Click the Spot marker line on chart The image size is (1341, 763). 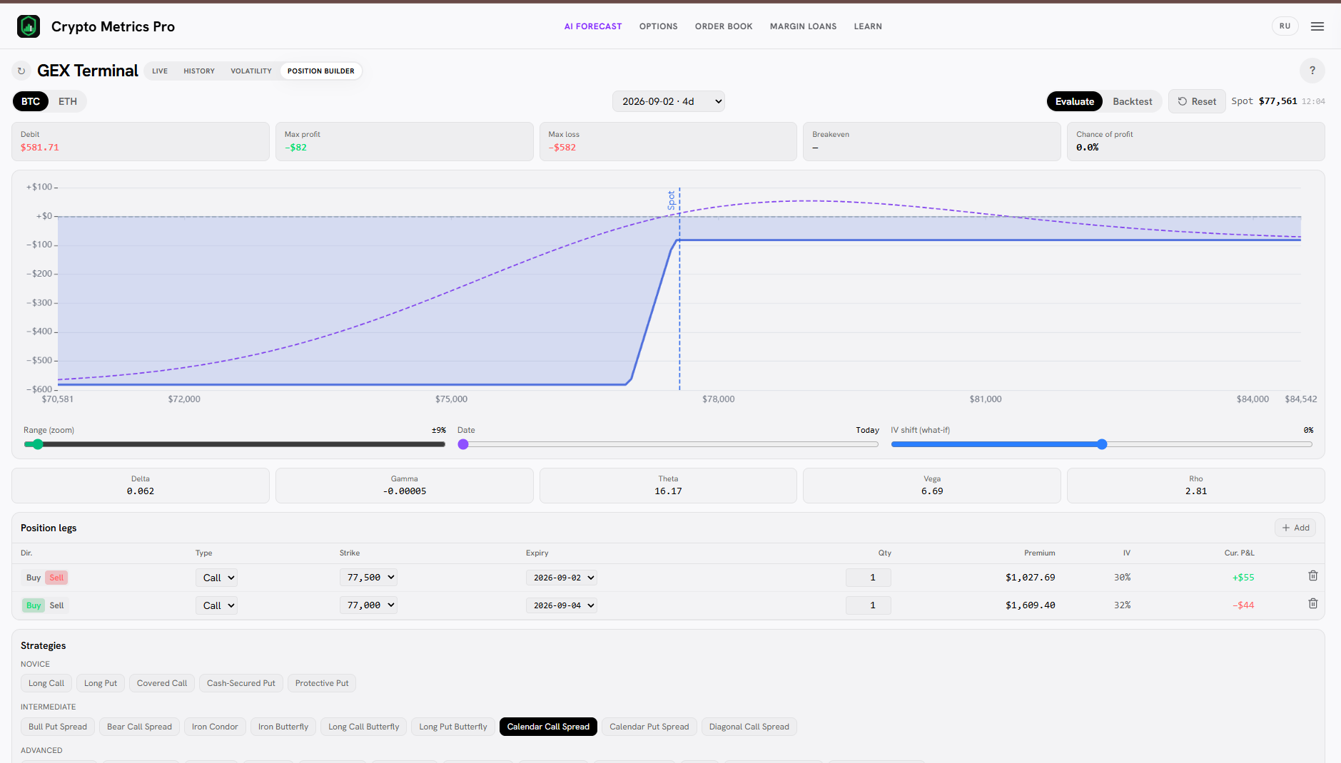point(679,289)
